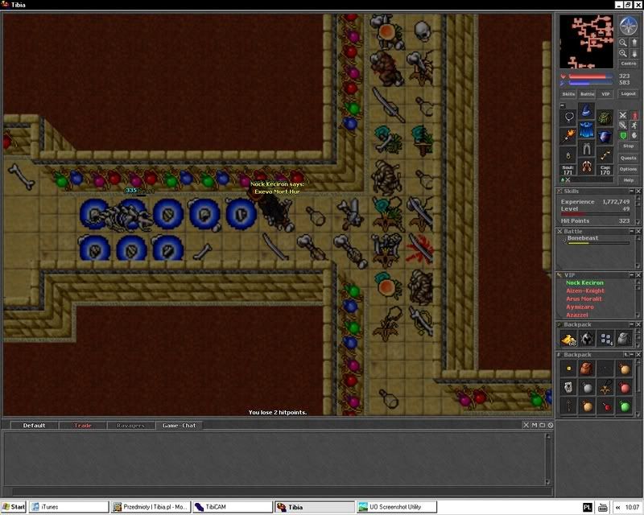
Task: Select the amulet necklace equipment slot
Action: point(569,117)
